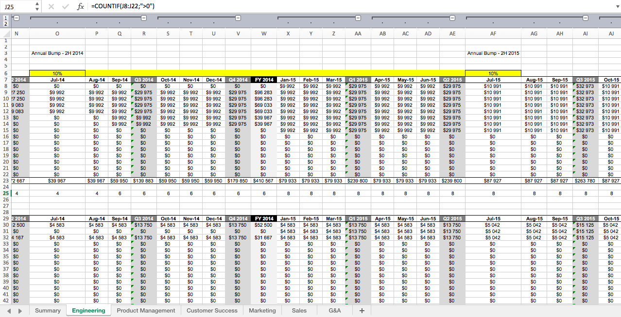Click the total cell '$179 850'
Screen dimensions: 621x317
238,181
